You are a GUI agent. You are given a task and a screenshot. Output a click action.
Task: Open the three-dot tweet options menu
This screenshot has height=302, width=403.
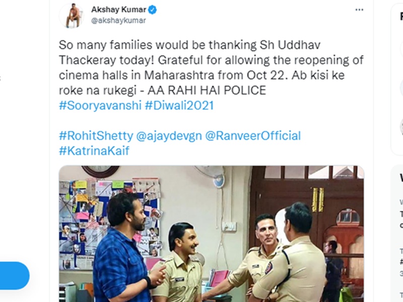pyautogui.click(x=359, y=10)
